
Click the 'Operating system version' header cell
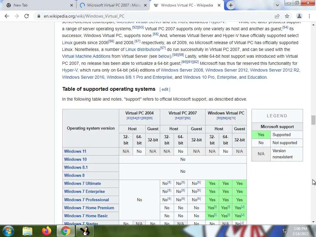(91, 128)
